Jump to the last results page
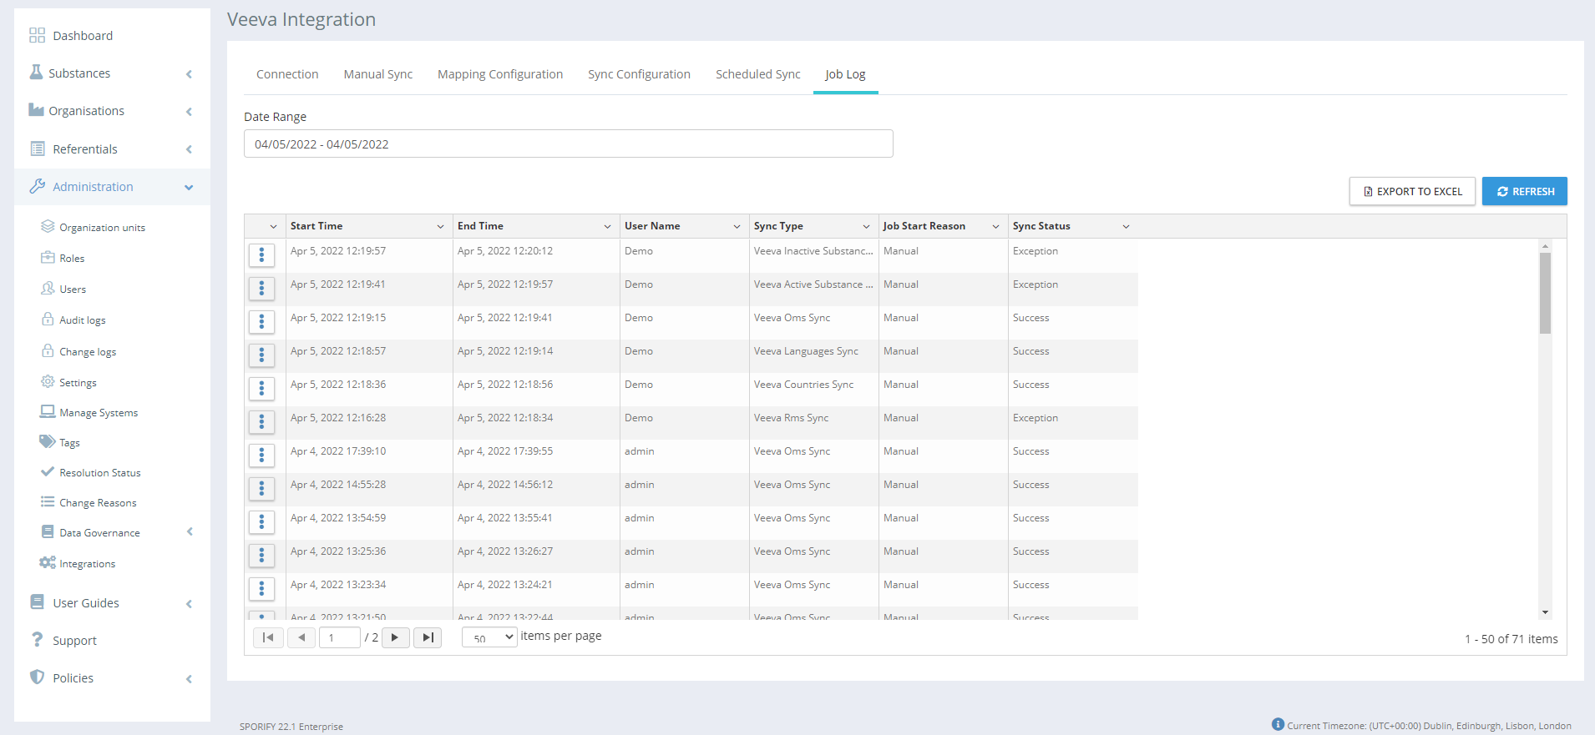Viewport: 1595px width, 735px height. [428, 637]
